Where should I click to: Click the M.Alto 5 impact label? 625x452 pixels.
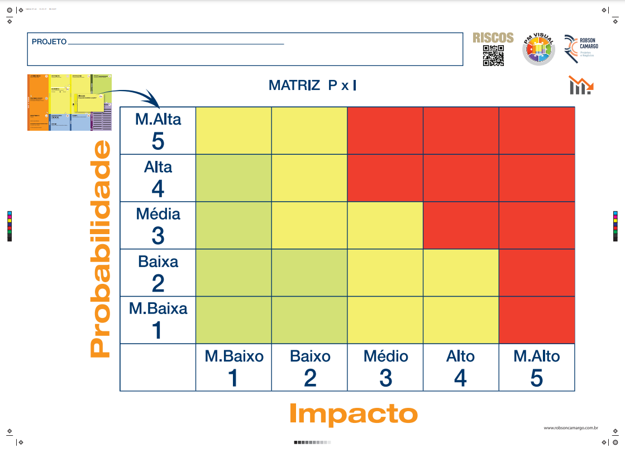[x=536, y=367]
